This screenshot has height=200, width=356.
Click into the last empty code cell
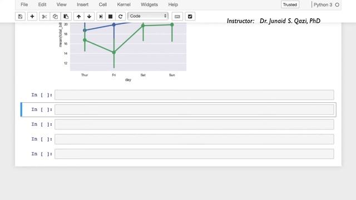click(194, 154)
